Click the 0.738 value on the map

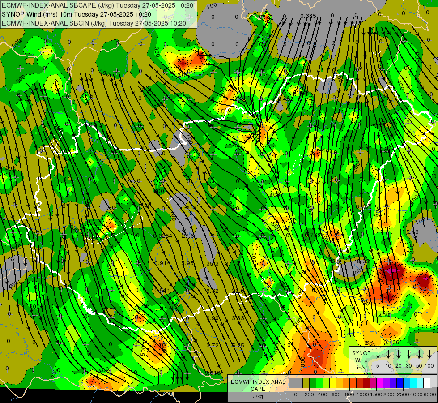coord(313,235)
